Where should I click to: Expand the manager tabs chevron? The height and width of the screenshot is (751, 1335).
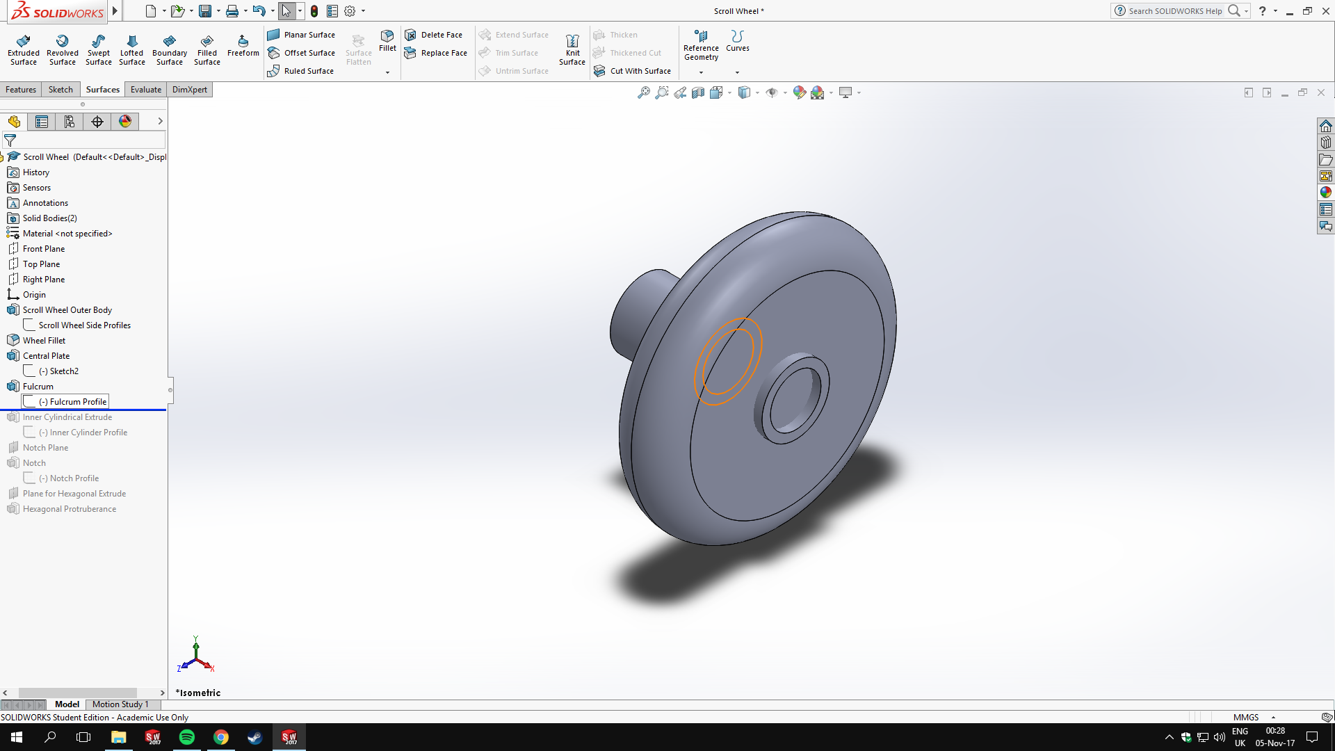tap(160, 121)
